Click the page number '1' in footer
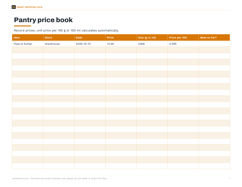 pos(229,179)
